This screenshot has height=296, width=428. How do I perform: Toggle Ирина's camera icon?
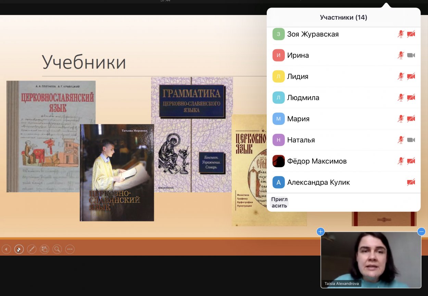[x=411, y=55]
